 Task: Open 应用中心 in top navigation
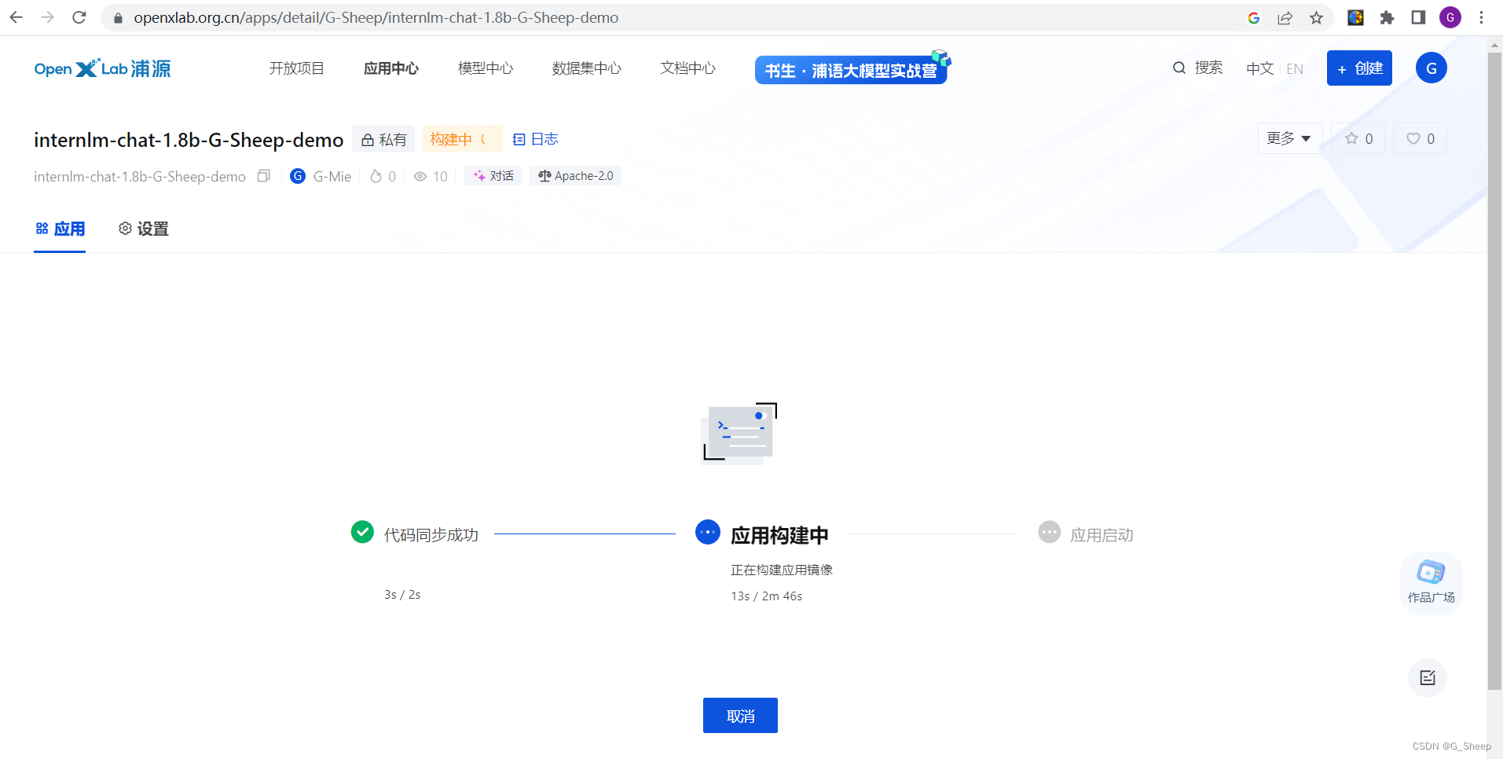point(391,68)
